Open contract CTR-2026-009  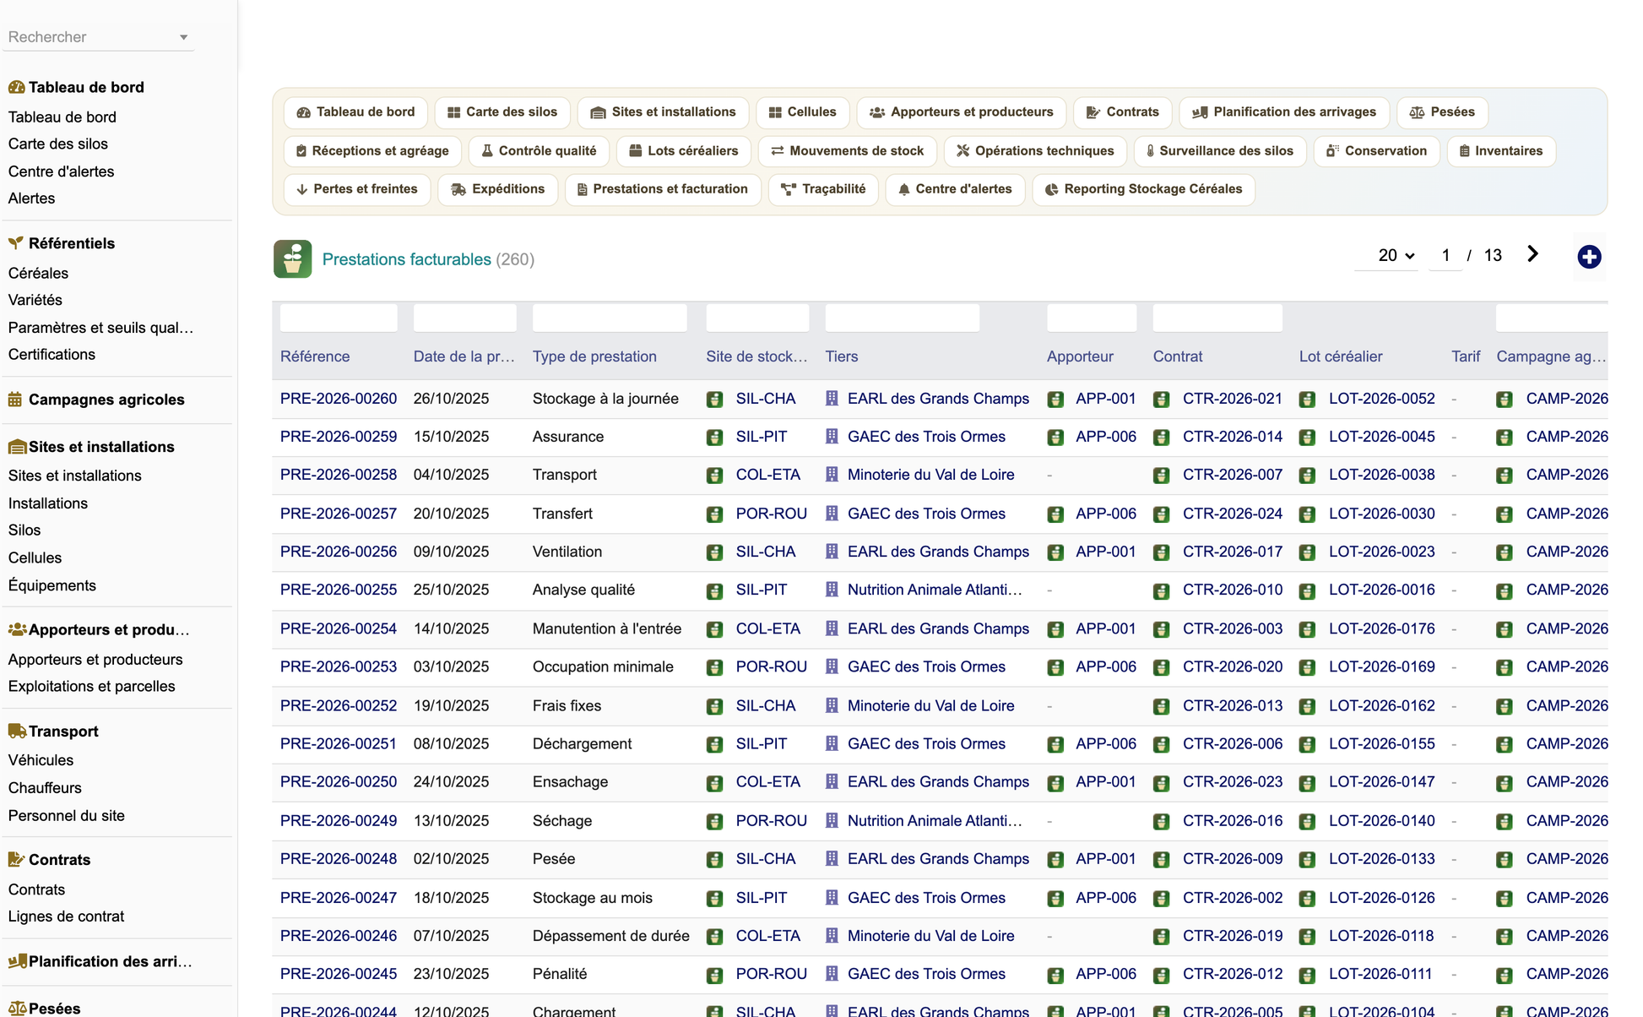[1232, 859]
